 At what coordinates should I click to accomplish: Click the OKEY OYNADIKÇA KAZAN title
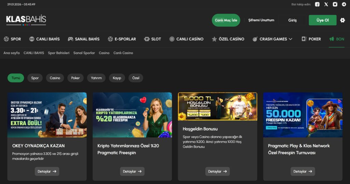tap(38, 146)
